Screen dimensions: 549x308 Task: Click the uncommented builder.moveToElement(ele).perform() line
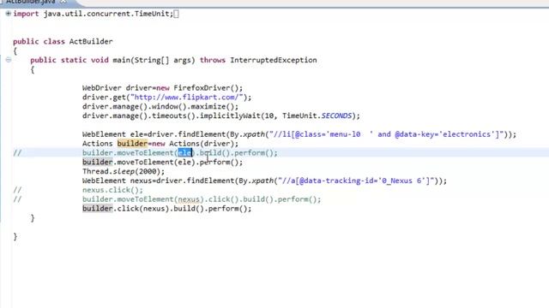tap(162, 163)
